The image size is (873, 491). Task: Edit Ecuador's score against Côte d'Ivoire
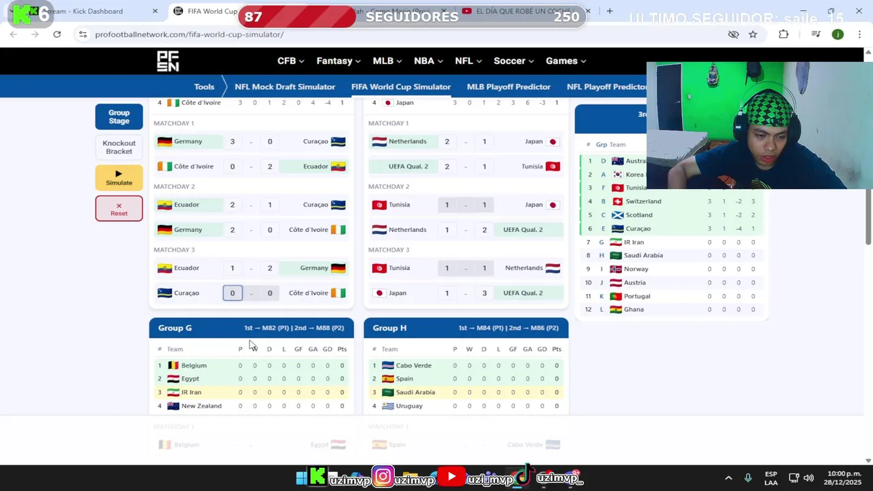pos(269,166)
